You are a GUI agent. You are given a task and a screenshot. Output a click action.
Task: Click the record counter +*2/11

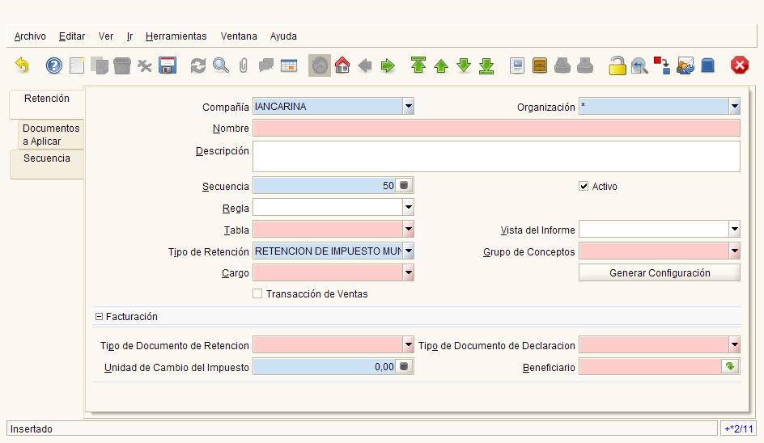click(x=739, y=428)
